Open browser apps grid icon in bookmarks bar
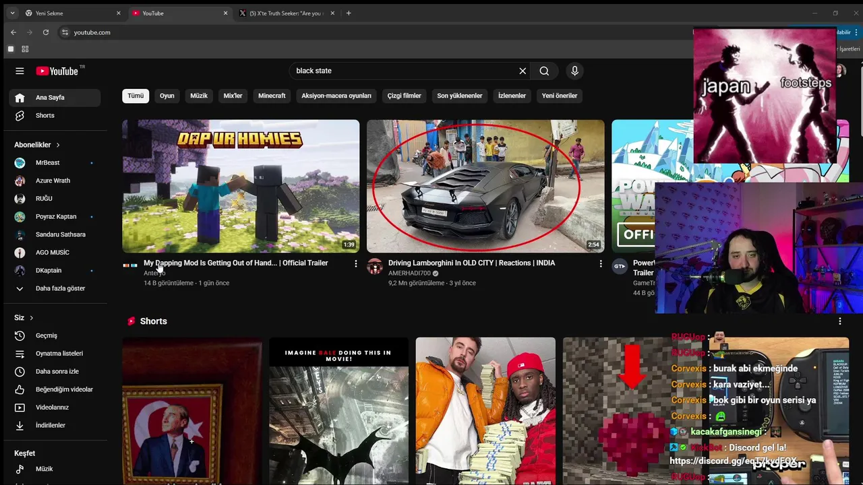 coord(25,49)
